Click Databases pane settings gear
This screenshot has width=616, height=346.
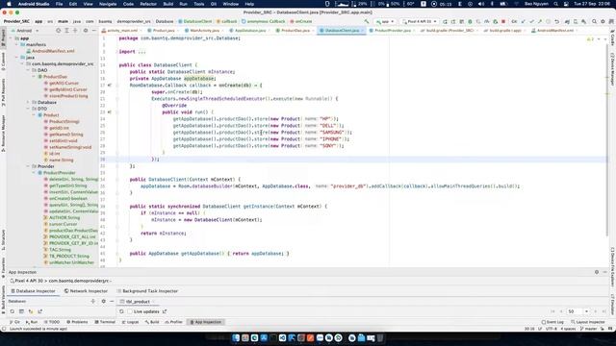click(x=103, y=301)
